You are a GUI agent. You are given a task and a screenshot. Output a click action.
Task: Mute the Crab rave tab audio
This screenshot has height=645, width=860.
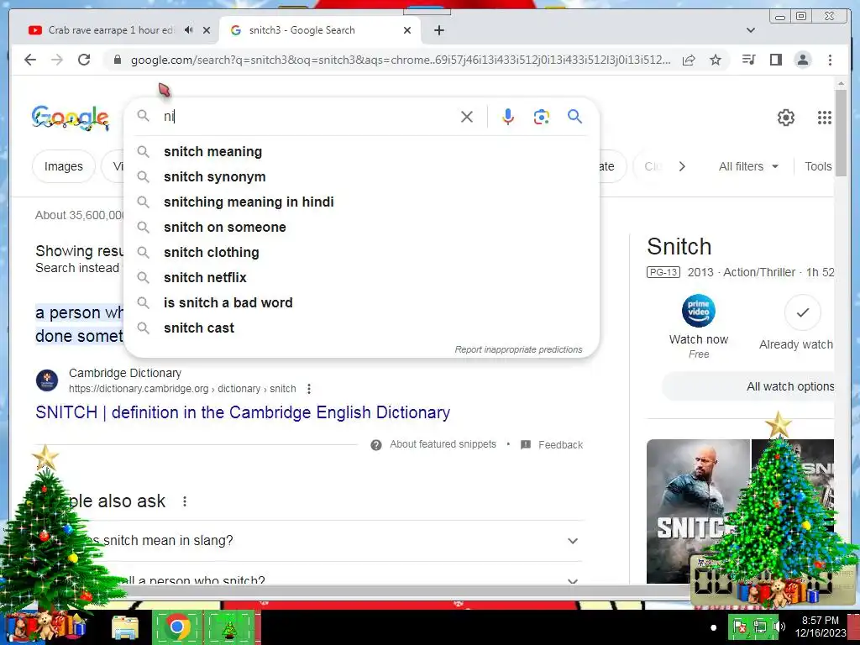click(x=189, y=30)
